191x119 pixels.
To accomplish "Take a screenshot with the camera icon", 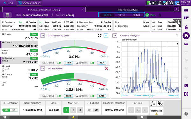I will pyautogui.click(x=186, y=85).
